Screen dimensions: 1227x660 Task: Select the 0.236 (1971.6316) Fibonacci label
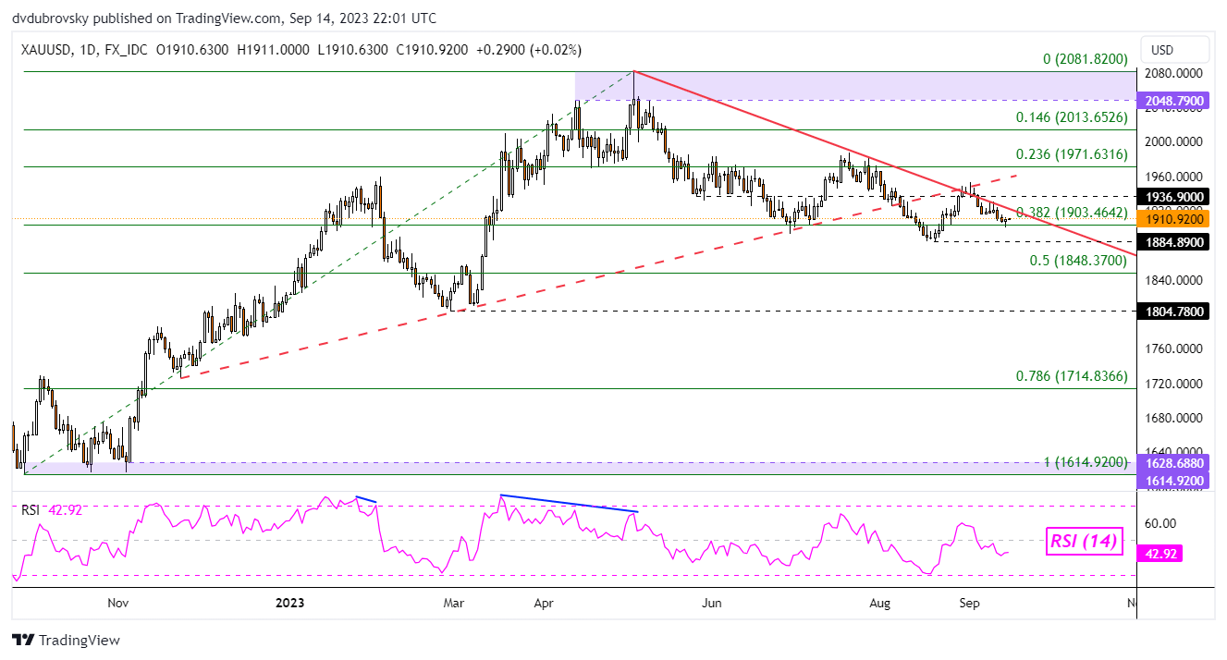point(1072,154)
